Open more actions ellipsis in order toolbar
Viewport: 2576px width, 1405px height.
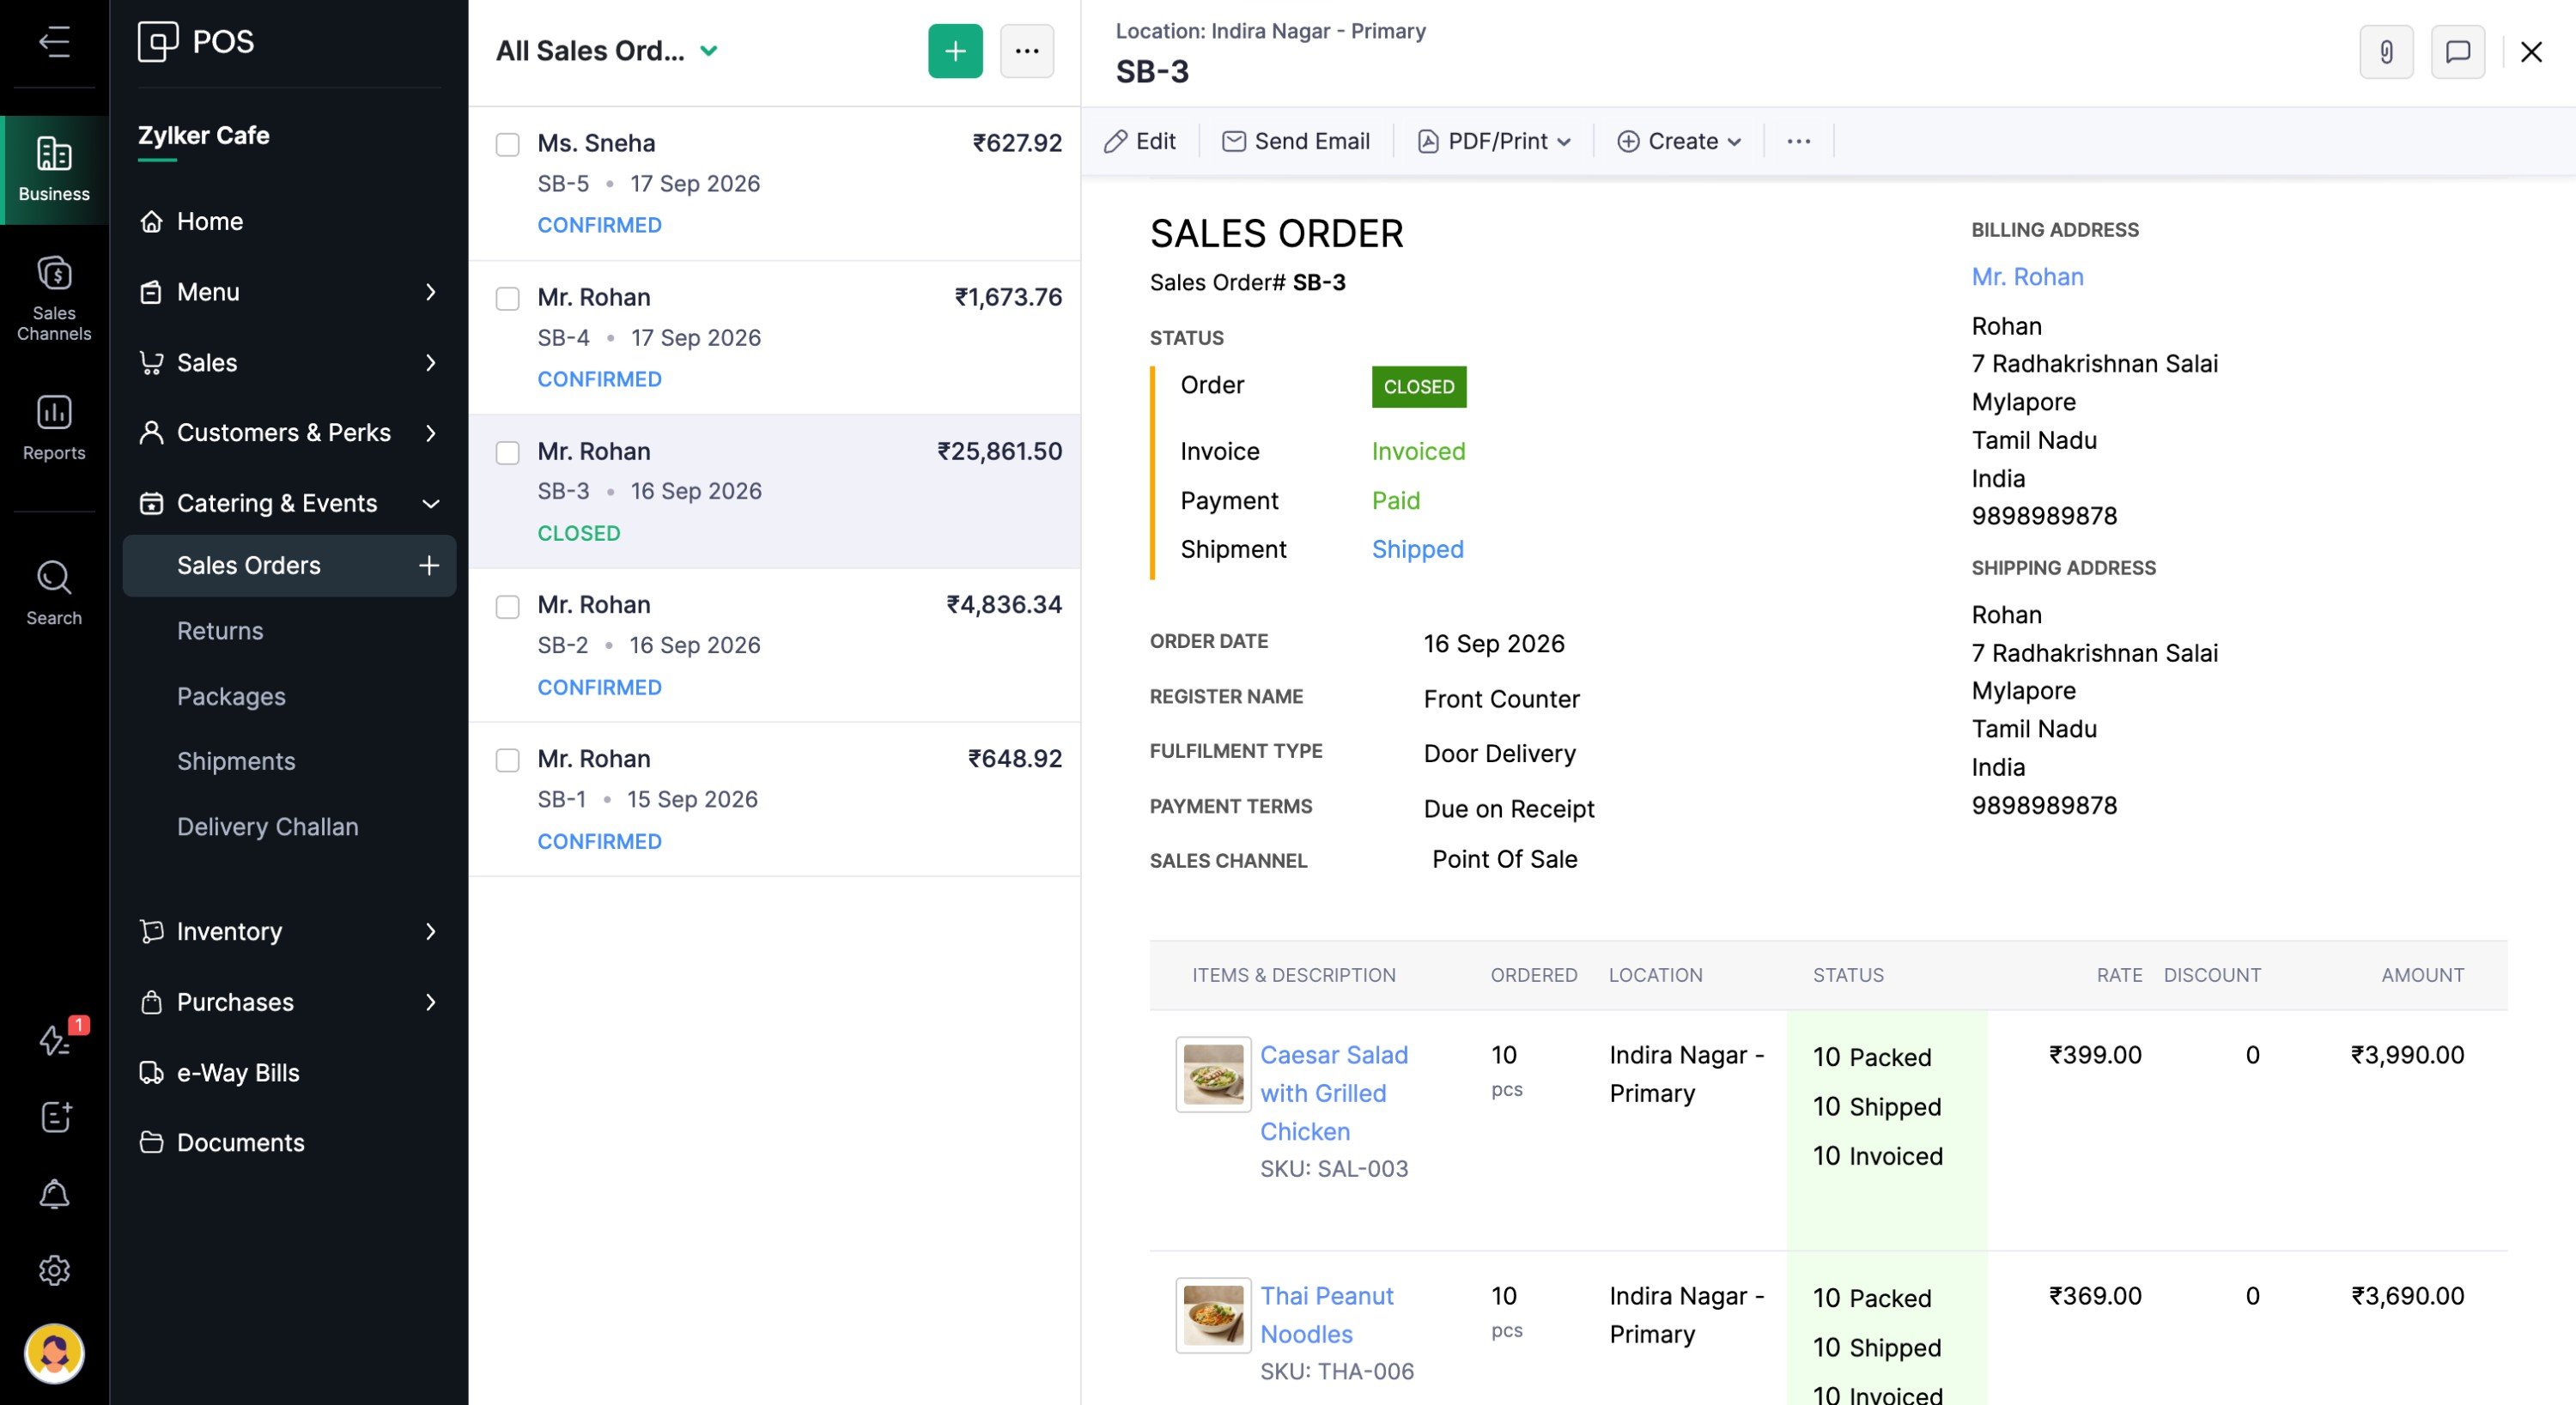click(1798, 141)
